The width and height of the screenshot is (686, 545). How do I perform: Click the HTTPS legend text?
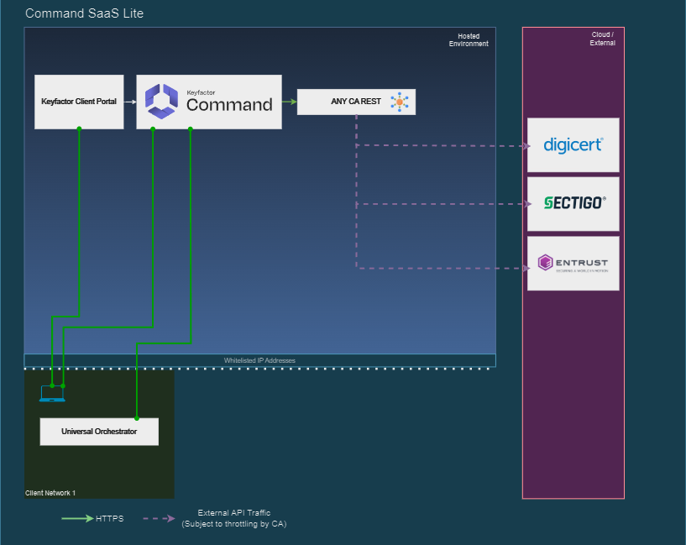pyautogui.click(x=109, y=519)
